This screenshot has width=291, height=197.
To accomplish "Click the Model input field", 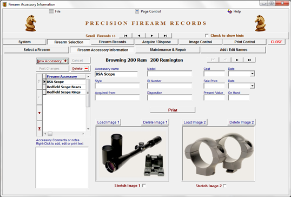I will click(x=170, y=74).
